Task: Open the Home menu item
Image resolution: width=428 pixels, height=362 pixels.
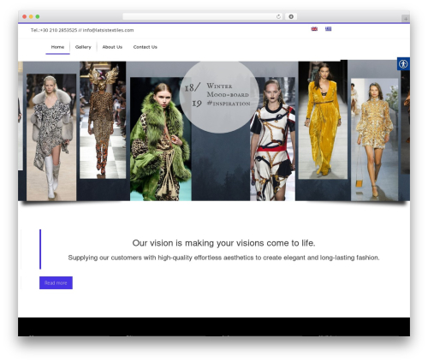Action: 57,47
